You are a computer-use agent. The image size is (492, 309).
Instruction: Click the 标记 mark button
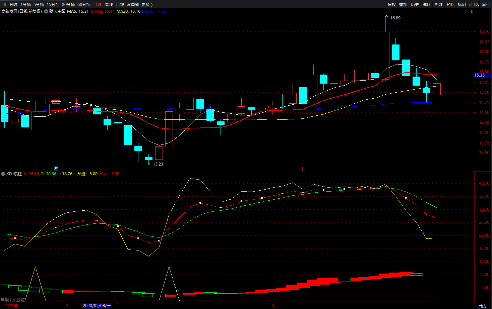click(462, 5)
